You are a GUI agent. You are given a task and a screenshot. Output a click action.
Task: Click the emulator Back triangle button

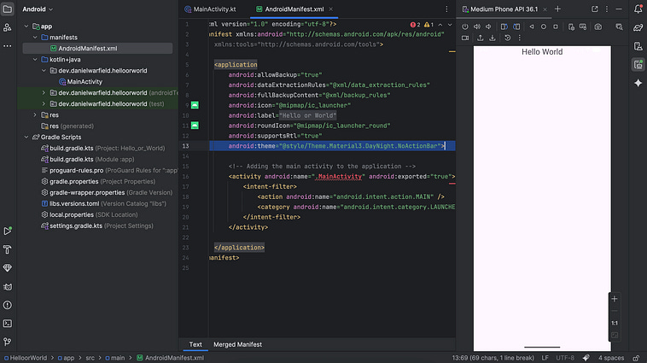pyautogui.click(x=532, y=26)
